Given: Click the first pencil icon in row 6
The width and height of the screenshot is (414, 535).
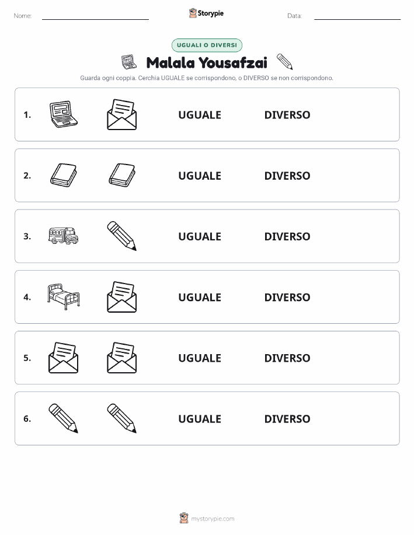Looking at the screenshot, I should pos(64,418).
